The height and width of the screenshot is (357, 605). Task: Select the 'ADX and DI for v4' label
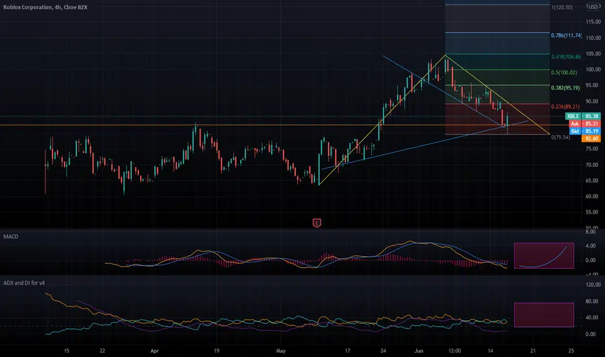click(x=24, y=282)
